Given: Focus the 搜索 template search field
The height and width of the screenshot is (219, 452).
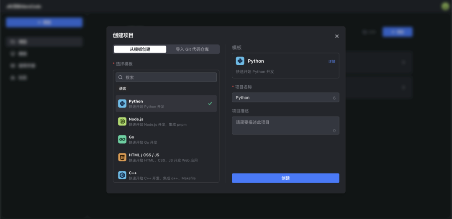Looking at the screenshot, I should [x=166, y=77].
